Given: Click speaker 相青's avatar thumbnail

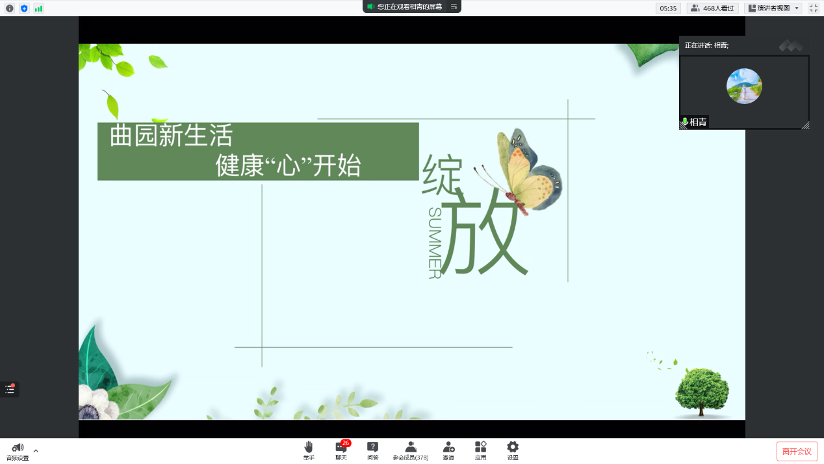Looking at the screenshot, I should click(x=744, y=86).
